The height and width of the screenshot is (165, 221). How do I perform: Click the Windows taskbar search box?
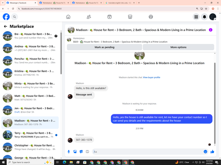(30, 162)
